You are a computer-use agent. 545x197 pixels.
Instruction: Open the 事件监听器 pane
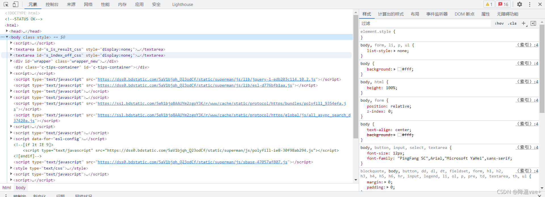(x=437, y=14)
